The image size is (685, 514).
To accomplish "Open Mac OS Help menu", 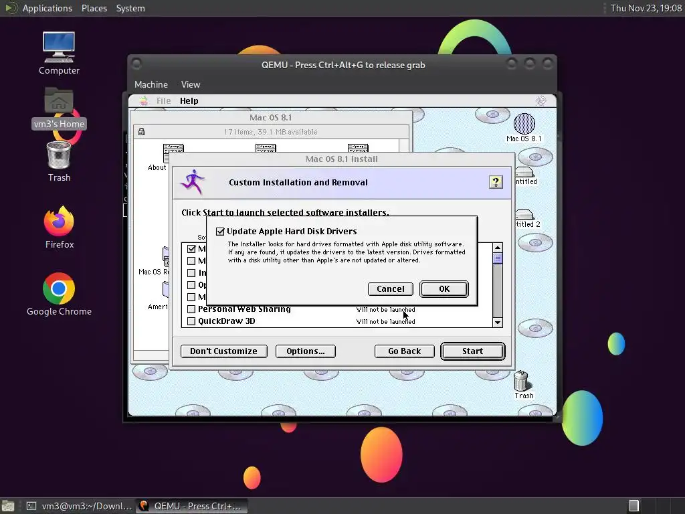I will point(189,101).
